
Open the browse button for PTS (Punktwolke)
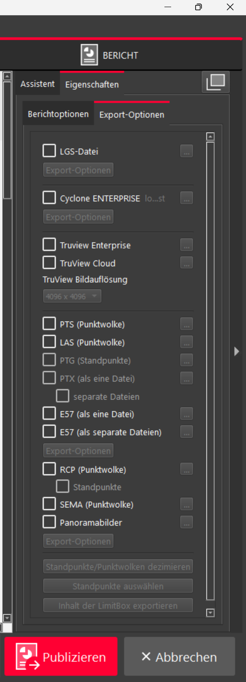(x=187, y=324)
